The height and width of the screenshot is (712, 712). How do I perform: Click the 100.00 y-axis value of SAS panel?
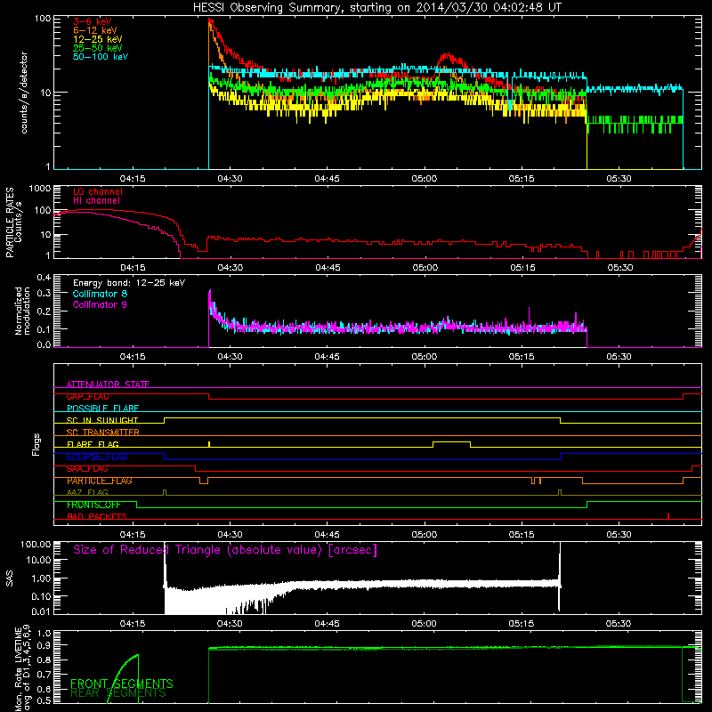pos(36,544)
